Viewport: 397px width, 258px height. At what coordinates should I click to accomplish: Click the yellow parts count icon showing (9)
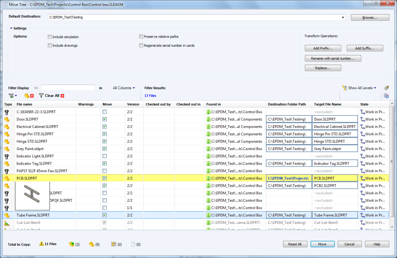92,244
